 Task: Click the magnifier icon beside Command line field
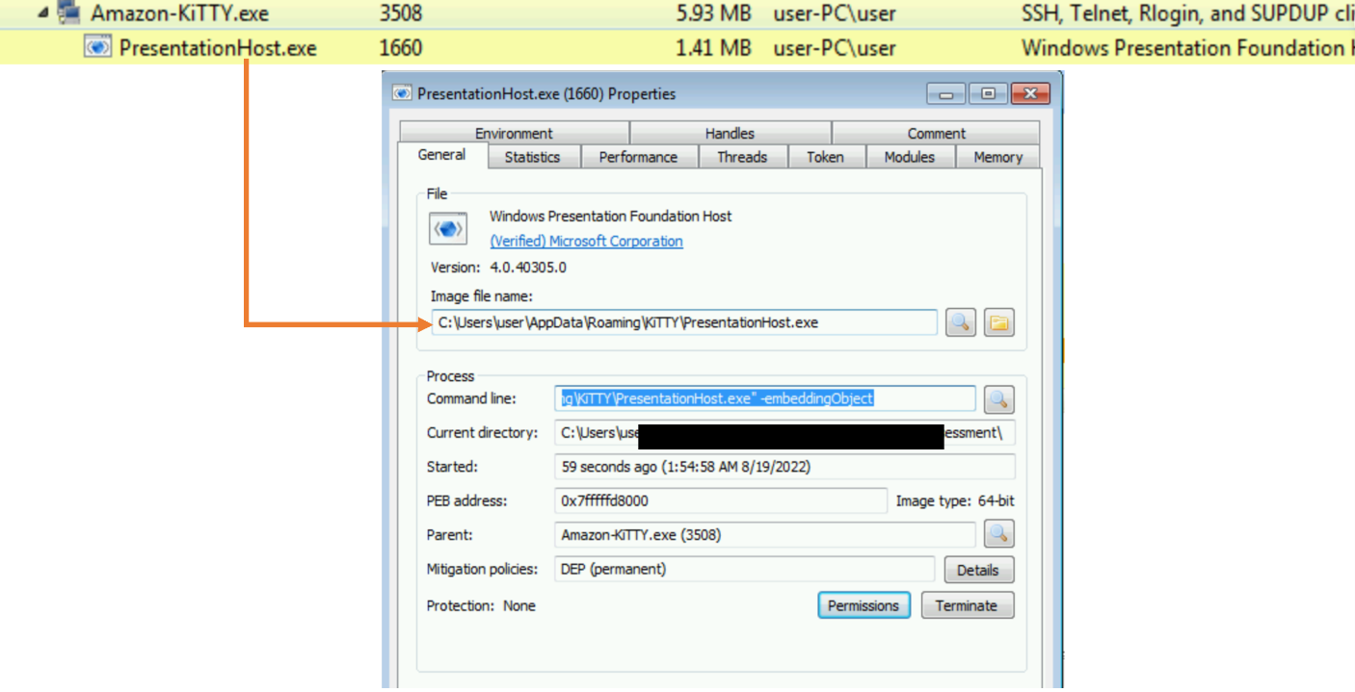998,398
